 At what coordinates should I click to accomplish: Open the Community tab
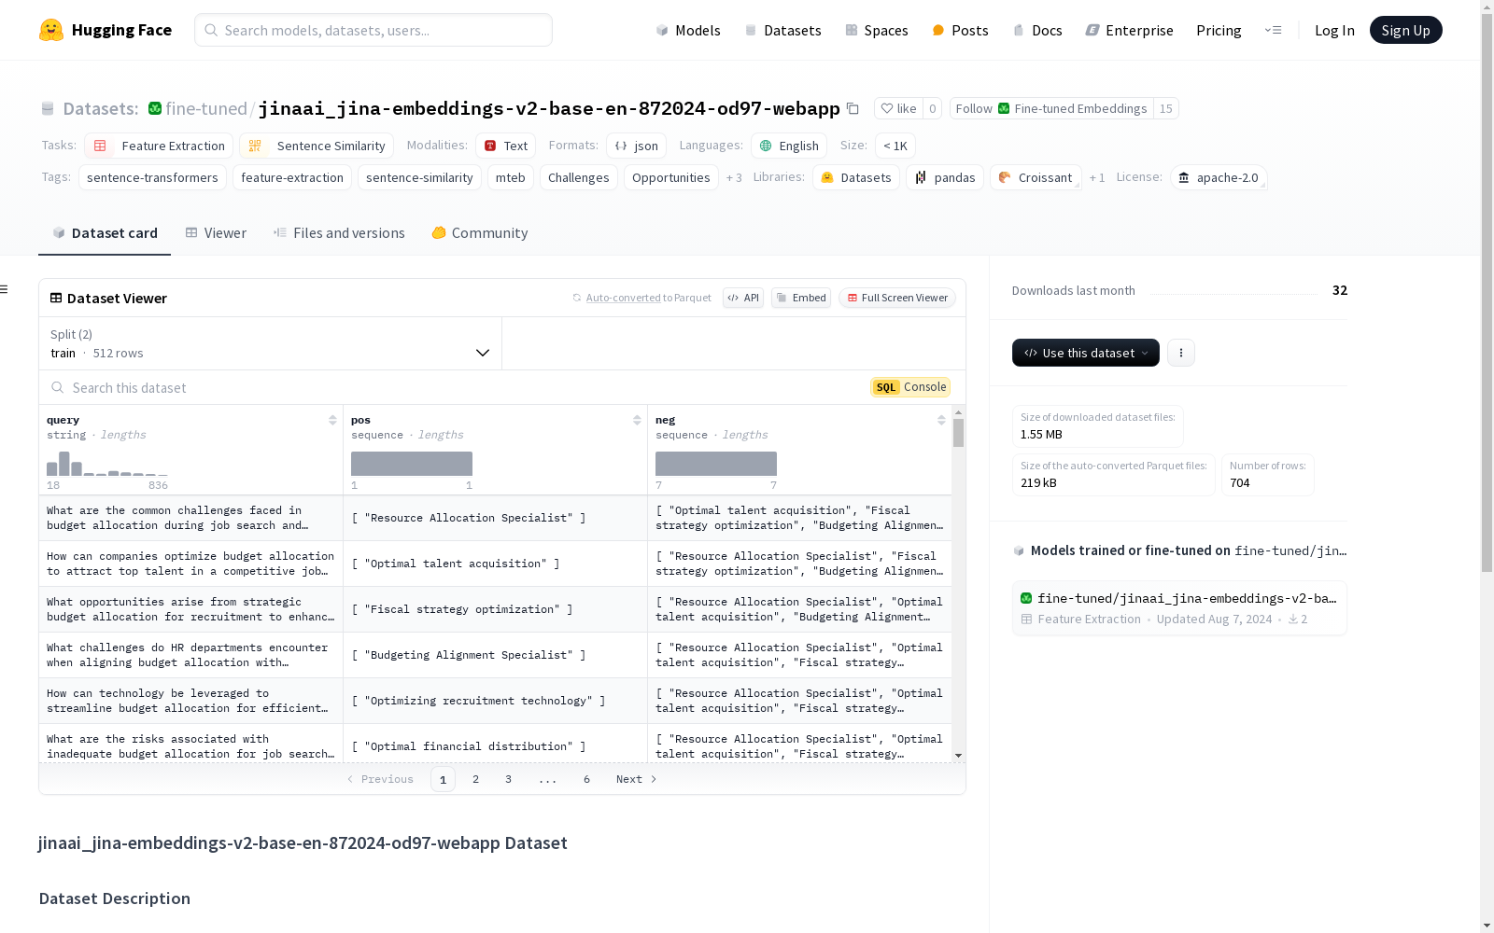pyautogui.click(x=480, y=233)
